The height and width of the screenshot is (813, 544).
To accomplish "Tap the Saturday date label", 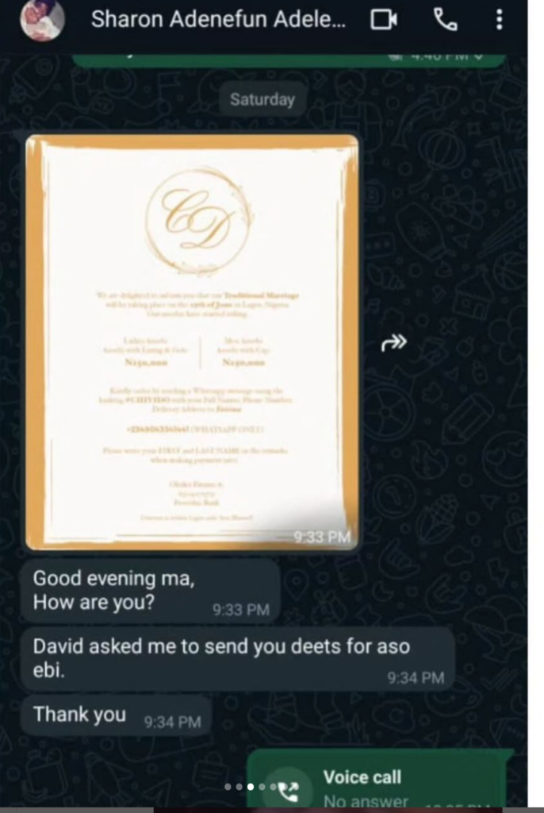I will click(262, 99).
